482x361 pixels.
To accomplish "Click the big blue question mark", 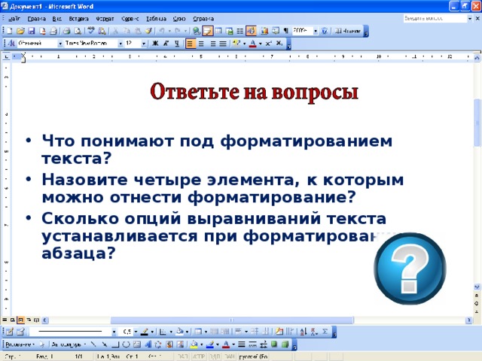I will pyautogui.click(x=410, y=269).
